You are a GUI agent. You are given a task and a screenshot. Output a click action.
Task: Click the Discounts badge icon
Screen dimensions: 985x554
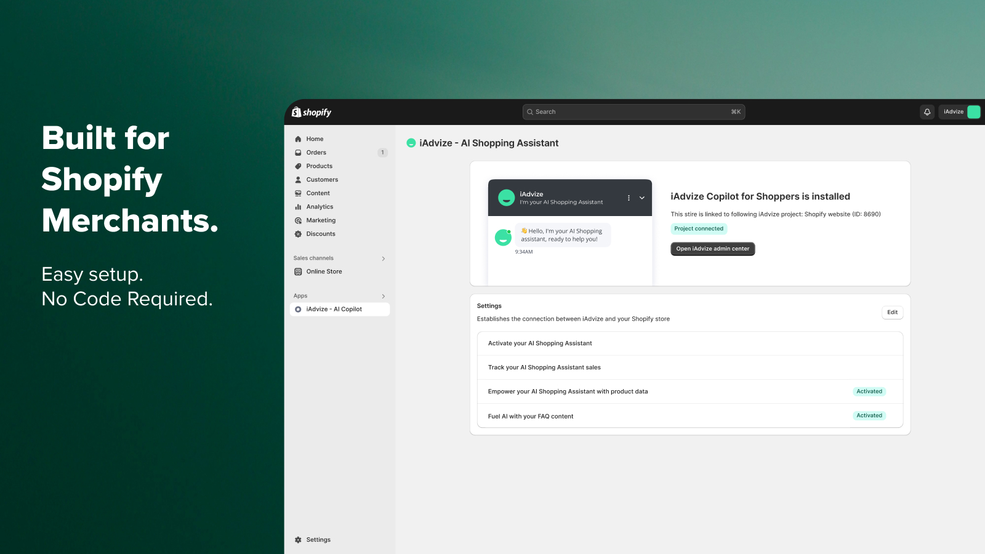click(x=298, y=234)
